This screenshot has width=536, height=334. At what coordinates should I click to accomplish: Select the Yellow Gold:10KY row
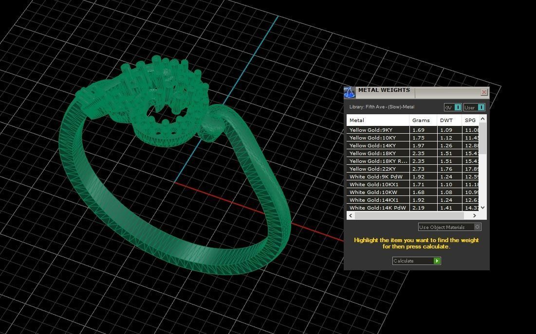click(x=413, y=138)
